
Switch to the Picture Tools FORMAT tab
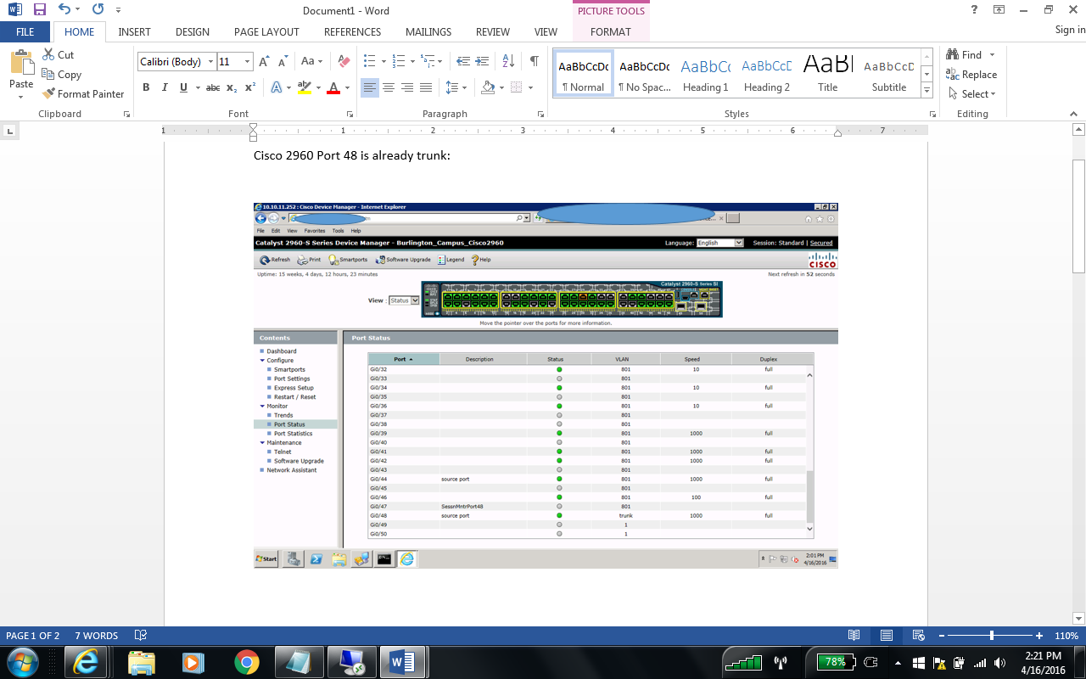[x=611, y=32]
